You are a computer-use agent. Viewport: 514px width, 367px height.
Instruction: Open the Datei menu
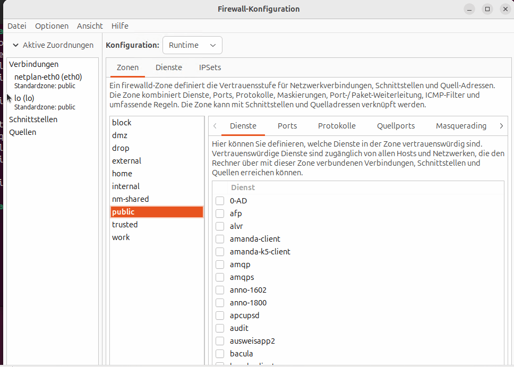[17, 26]
